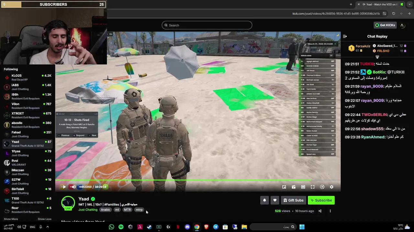
Task: Toggle the notification bell for Ysad
Action: 264,200
